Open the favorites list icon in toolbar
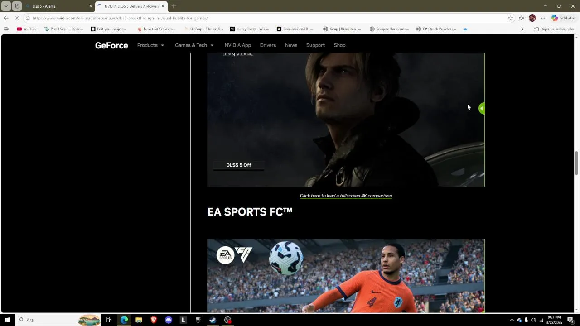580x326 pixels. click(x=522, y=18)
